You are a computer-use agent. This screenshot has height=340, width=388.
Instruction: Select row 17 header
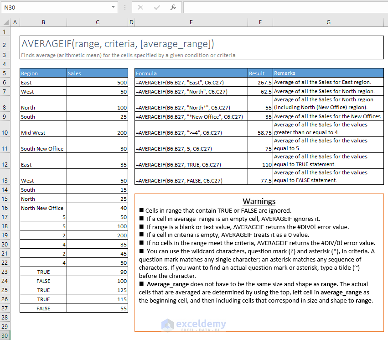click(5, 217)
